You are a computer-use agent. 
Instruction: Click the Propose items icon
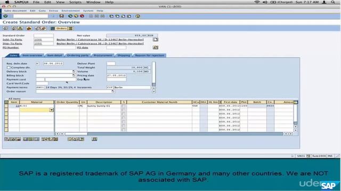38,28
